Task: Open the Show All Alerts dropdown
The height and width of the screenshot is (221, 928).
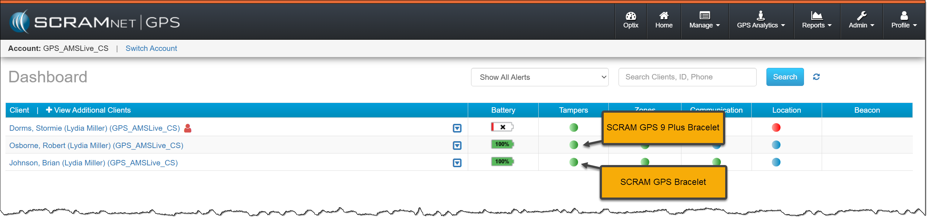Action: 539,77
